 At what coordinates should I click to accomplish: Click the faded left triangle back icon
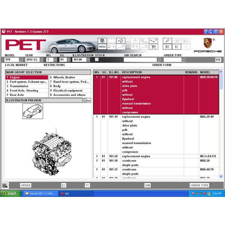pyautogui.click(x=186, y=46)
